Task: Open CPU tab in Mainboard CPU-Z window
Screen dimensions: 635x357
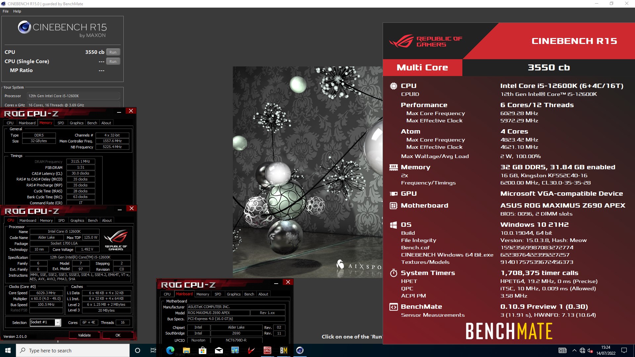Action: [167, 294]
